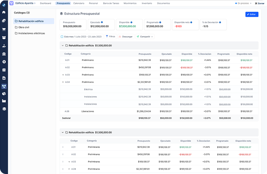267x174 pixels.
Task: Collapse row A.04 in first table
Action: [63, 82]
